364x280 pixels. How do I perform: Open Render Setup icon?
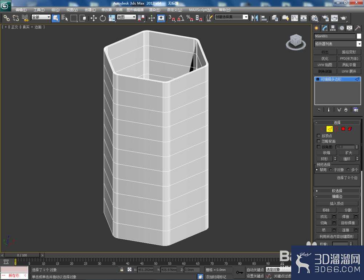[x=325, y=18]
